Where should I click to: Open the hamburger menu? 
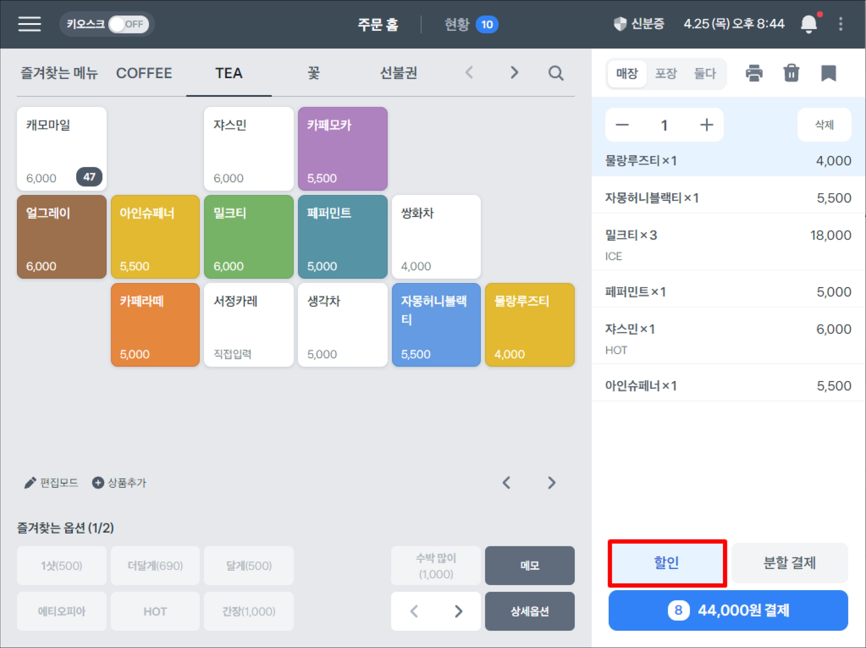click(30, 24)
